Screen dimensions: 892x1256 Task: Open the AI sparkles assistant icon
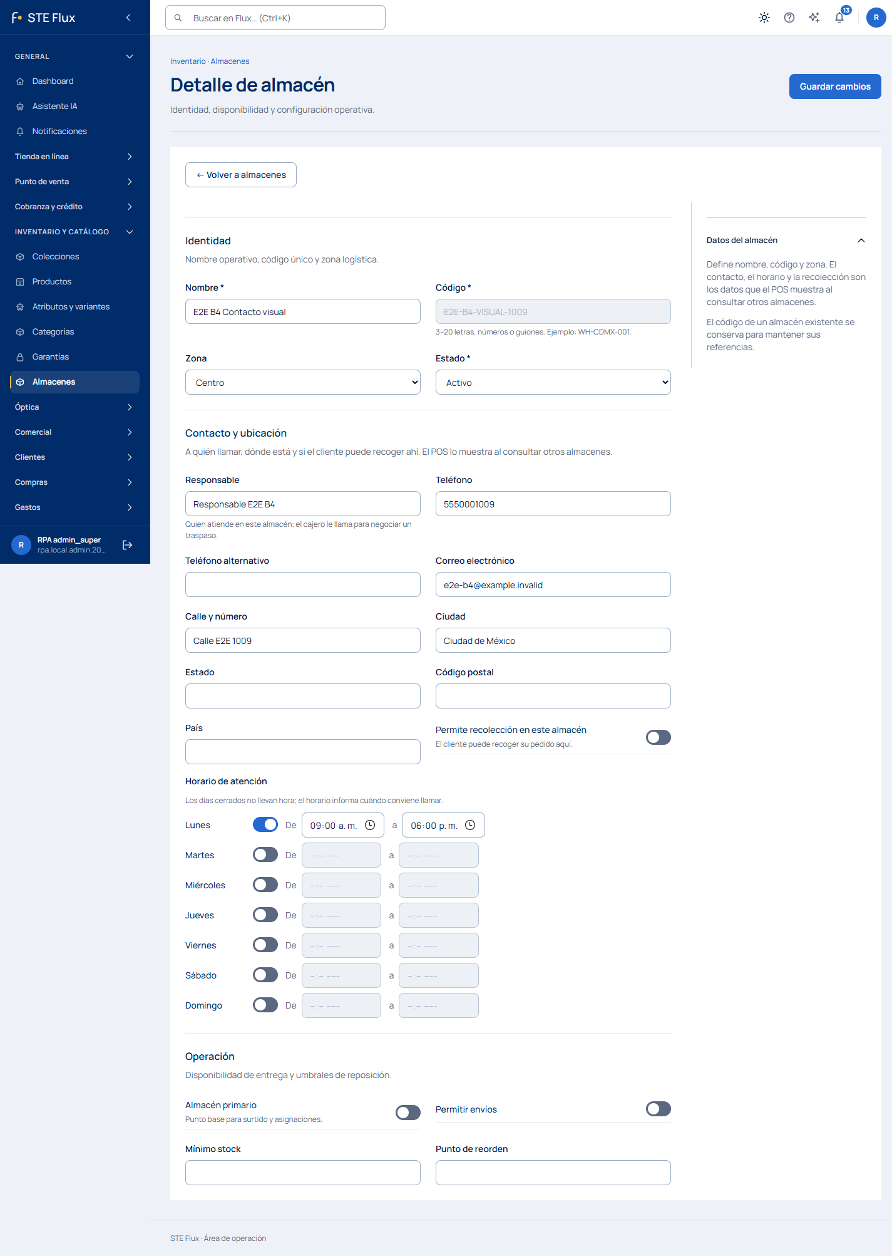point(814,18)
